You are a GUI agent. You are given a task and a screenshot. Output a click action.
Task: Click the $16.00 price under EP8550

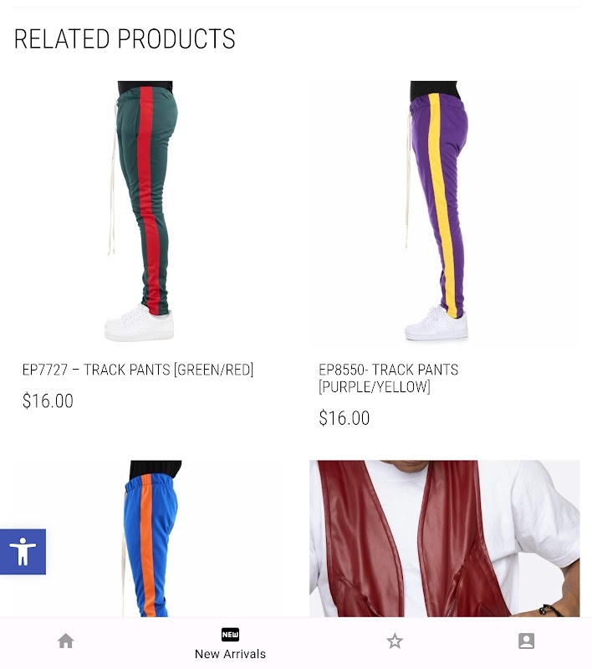coord(344,418)
